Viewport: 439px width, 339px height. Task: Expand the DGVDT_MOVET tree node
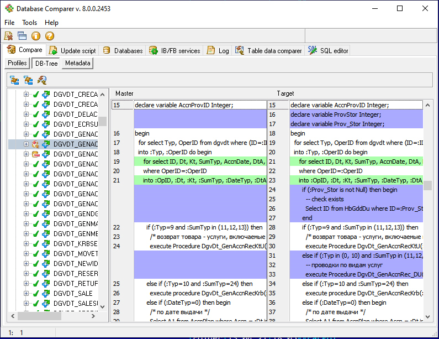click(26, 253)
